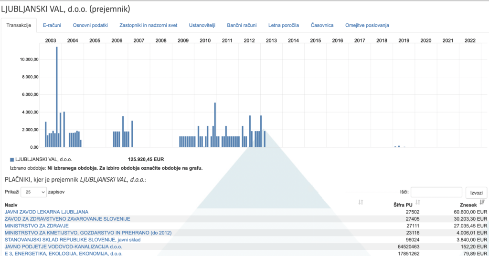The width and height of the screenshot is (489, 256).
Task: Click the total 125.920,45 EUR text
Action: point(146,159)
